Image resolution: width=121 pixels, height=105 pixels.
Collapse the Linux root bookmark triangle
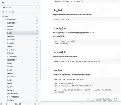pyautogui.click(x=2, y=16)
